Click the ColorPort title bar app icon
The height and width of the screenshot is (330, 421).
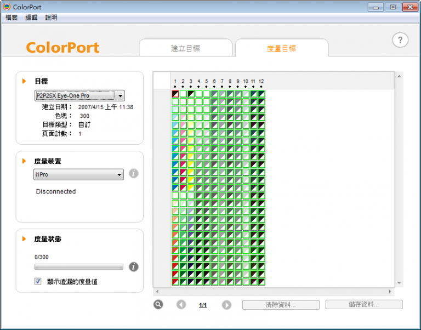point(7,7)
